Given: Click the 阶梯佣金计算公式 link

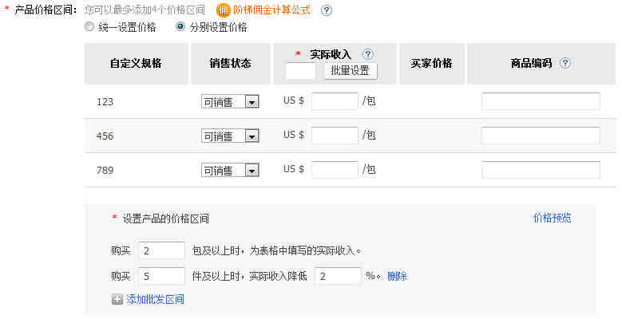Looking at the screenshot, I should (x=271, y=10).
